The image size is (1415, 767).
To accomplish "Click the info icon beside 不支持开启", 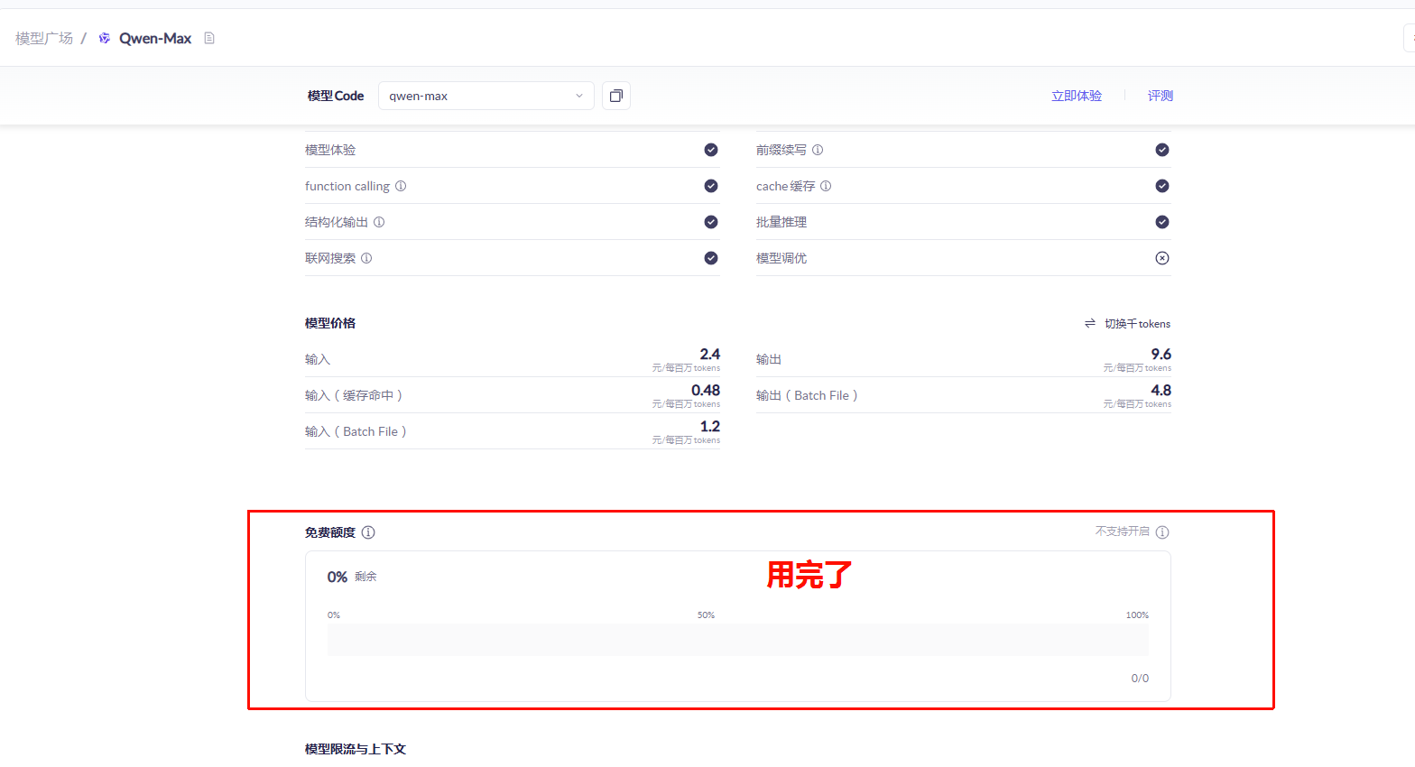I will pyautogui.click(x=1162, y=532).
